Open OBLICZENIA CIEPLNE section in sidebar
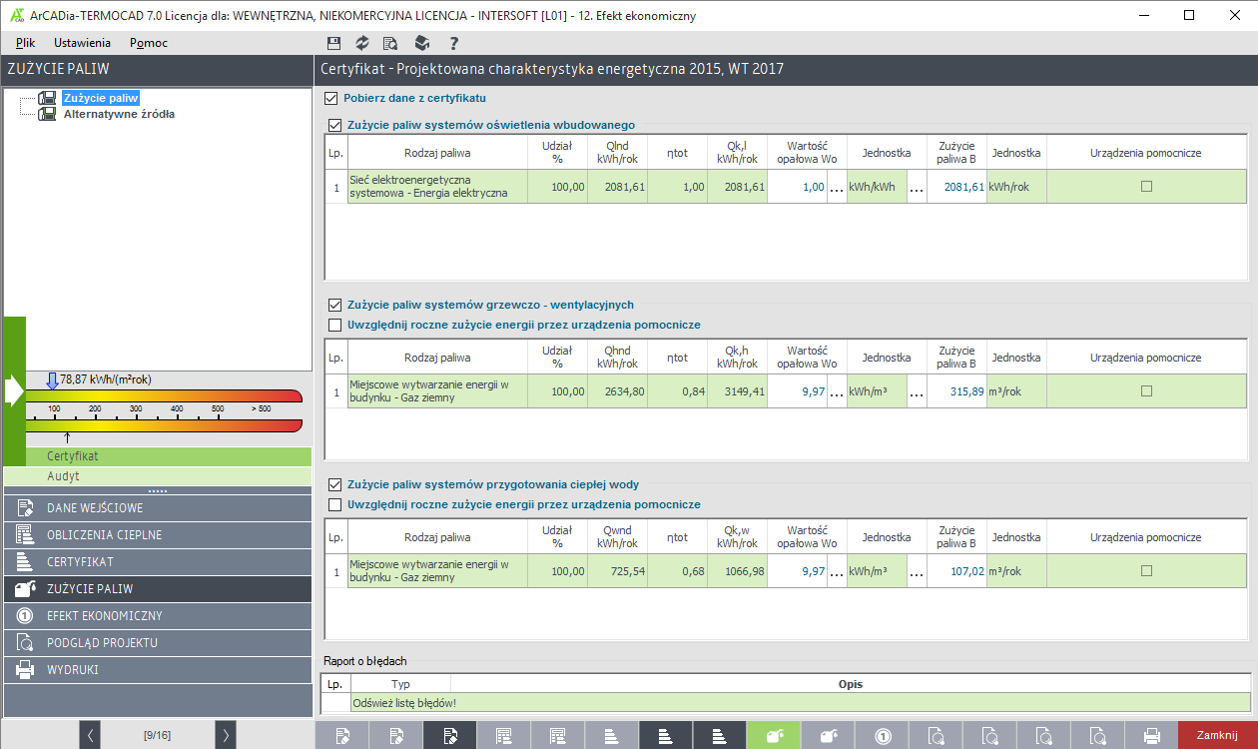The height and width of the screenshot is (749, 1258). pyautogui.click(x=158, y=534)
